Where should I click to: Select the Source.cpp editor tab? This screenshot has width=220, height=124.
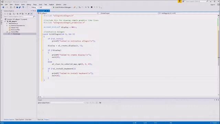tap(41, 11)
